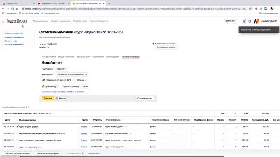Check the курс специалист по интернет рекламе row
Screen dimensions: 280x157
[17, 140]
